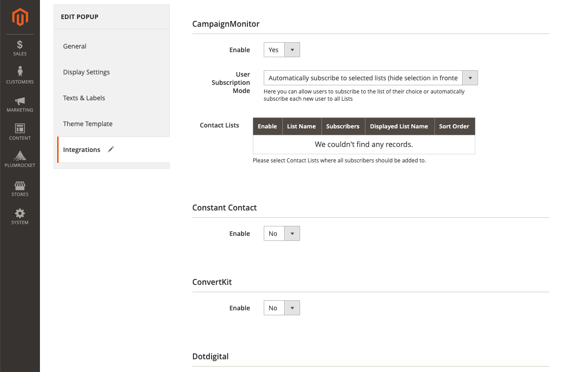Open the Stores sidebar icon
This screenshot has height=372, width=572.
tap(20, 188)
